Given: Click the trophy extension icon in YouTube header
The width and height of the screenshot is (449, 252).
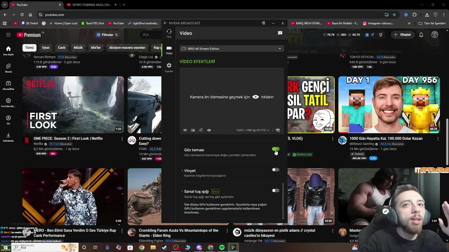Looking at the screenshot, I should pos(381,35).
